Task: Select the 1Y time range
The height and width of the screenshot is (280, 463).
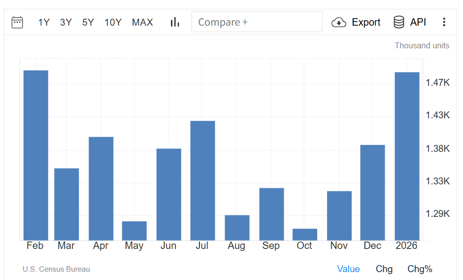Action: click(x=44, y=22)
